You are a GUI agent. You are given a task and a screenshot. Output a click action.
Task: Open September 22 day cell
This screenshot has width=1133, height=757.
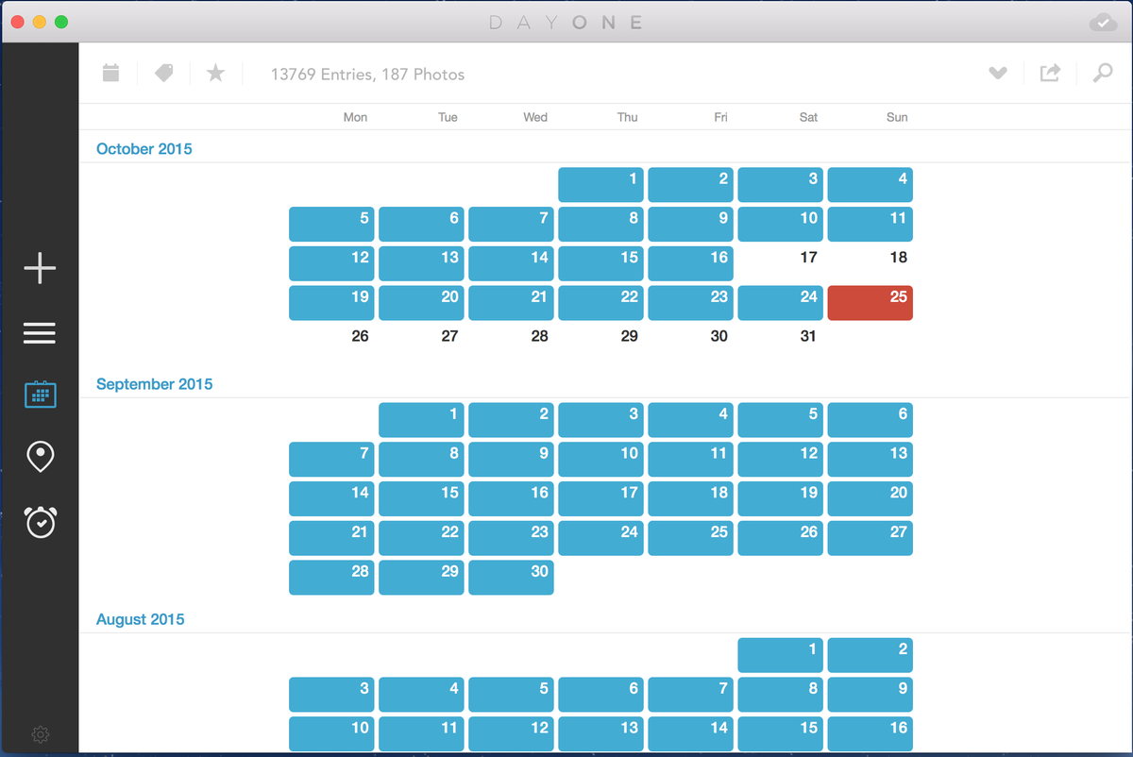[x=421, y=538]
